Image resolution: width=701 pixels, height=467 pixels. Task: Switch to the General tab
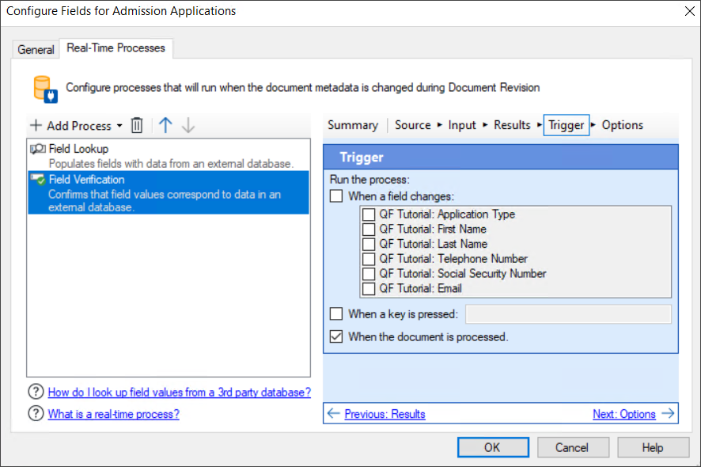[36, 49]
